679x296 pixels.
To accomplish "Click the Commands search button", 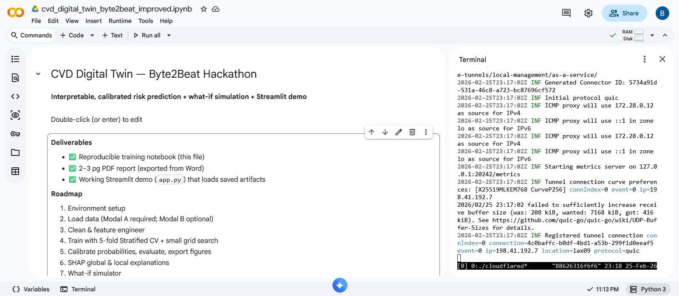I will pyautogui.click(x=31, y=35).
